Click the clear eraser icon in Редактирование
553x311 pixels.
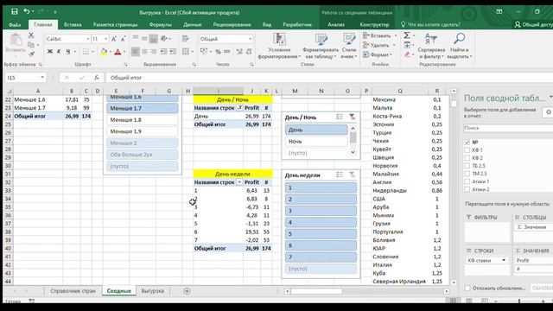pos(407,54)
